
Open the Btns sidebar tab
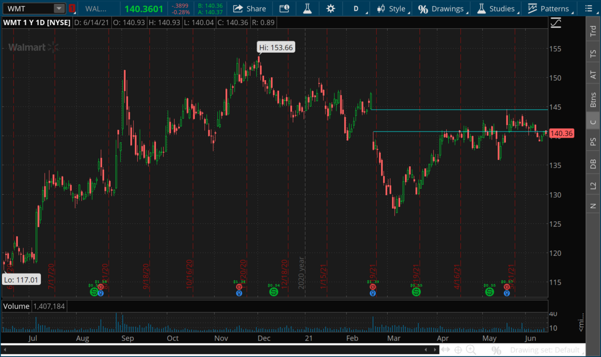point(593,100)
